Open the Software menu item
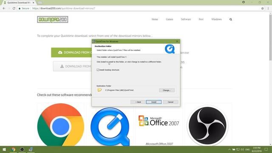Screen dimensions: 272x153 click(x=186, y=19)
